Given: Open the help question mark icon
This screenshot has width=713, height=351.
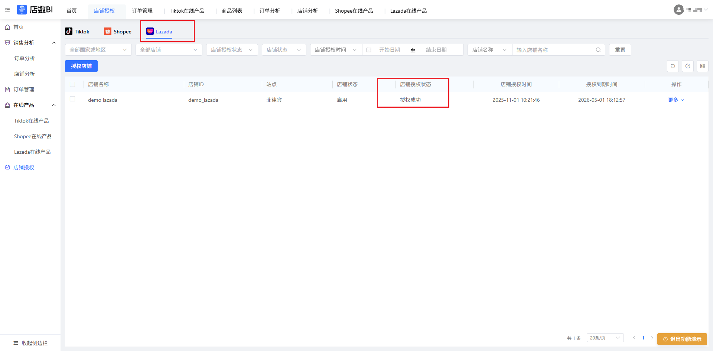Looking at the screenshot, I should click(x=688, y=66).
